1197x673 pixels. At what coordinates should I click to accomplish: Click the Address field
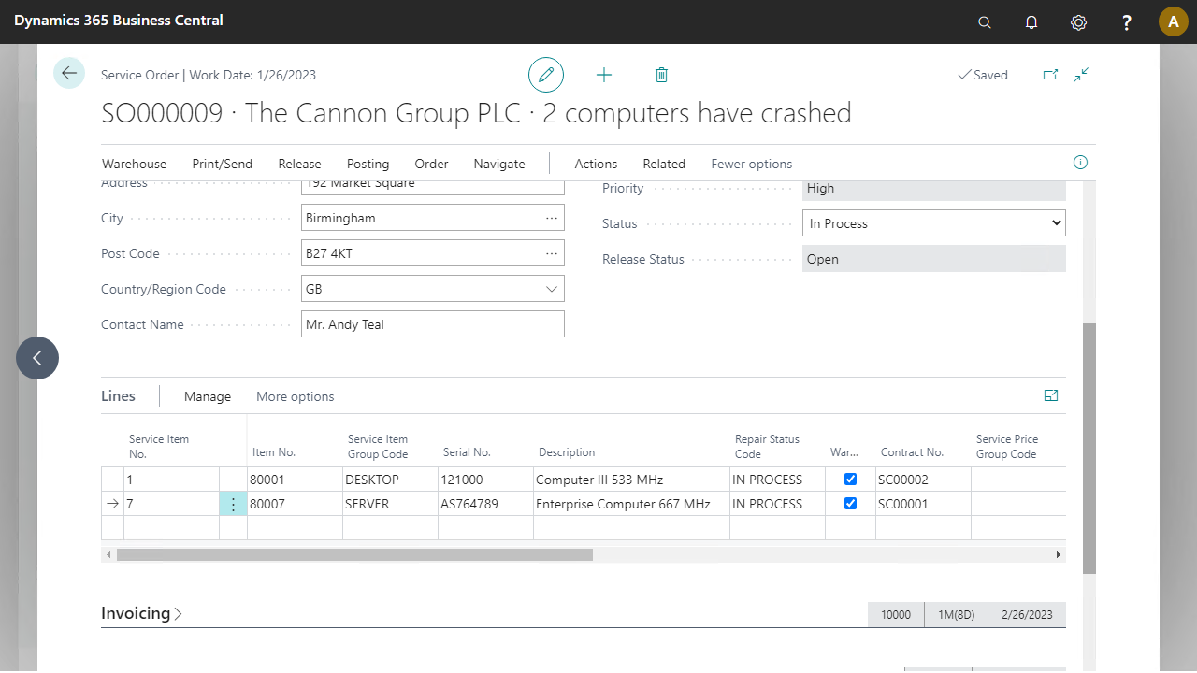[433, 186]
